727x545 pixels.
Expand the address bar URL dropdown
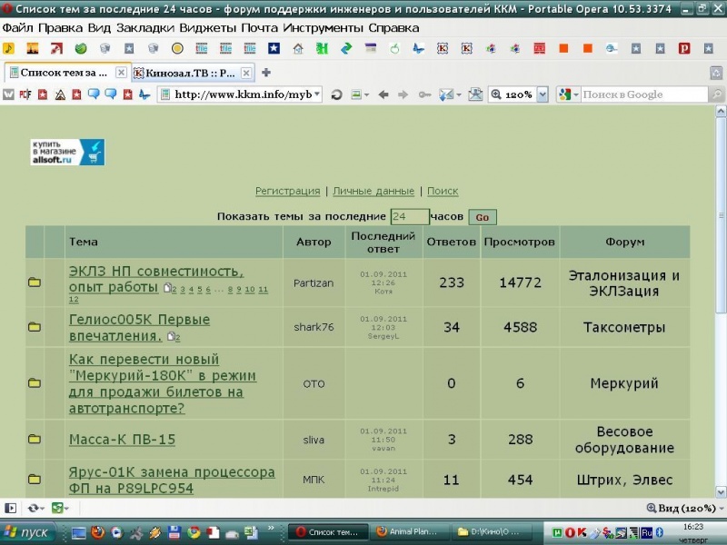click(317, 94)
